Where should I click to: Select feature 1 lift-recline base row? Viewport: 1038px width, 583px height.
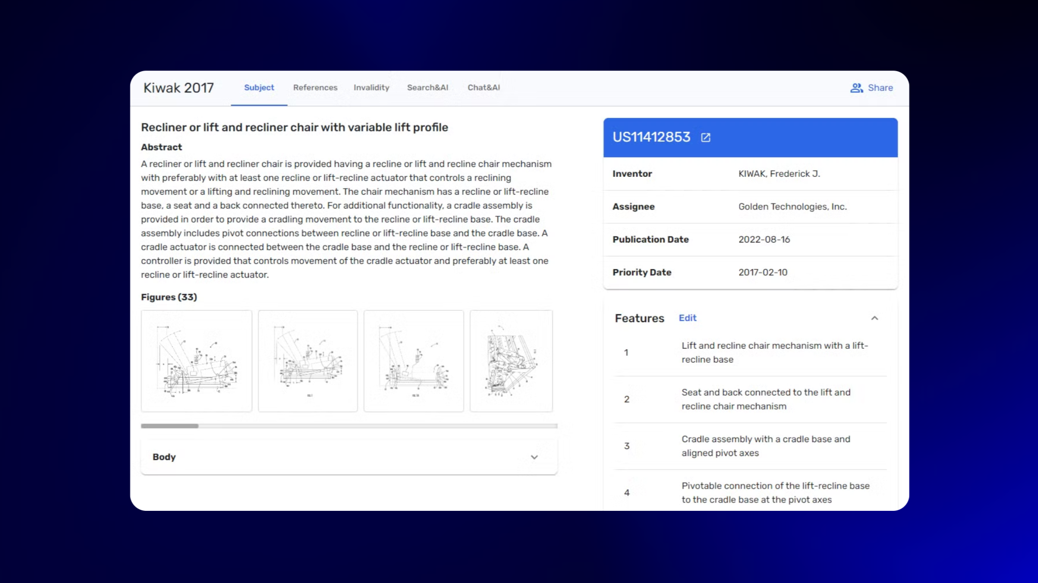pyautogui.click(x=774, y=353)
